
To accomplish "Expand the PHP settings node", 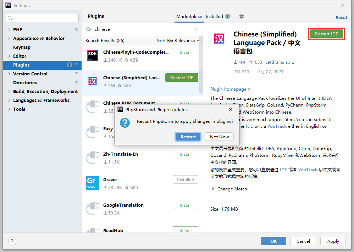I will (9, 29).
